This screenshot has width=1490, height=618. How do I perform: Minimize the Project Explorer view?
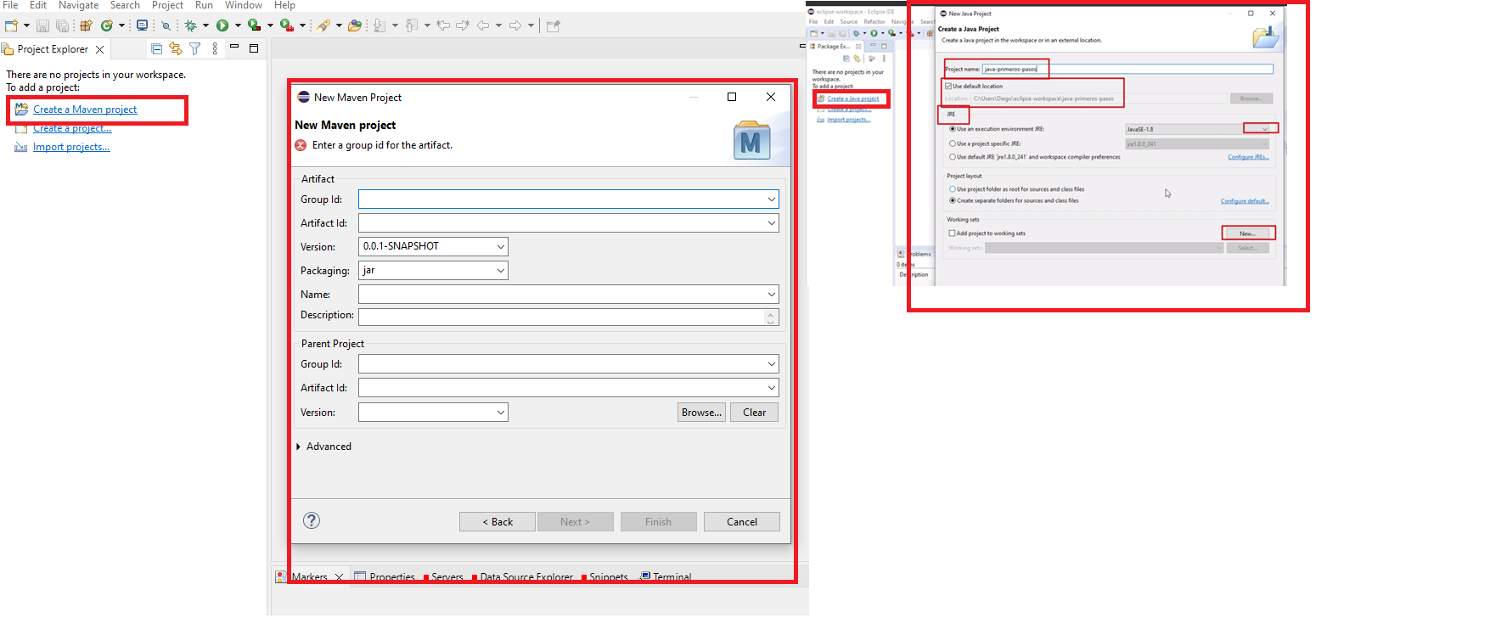[x=234, y=47]
